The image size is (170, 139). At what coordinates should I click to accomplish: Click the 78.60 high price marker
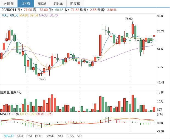coord(129,19)
